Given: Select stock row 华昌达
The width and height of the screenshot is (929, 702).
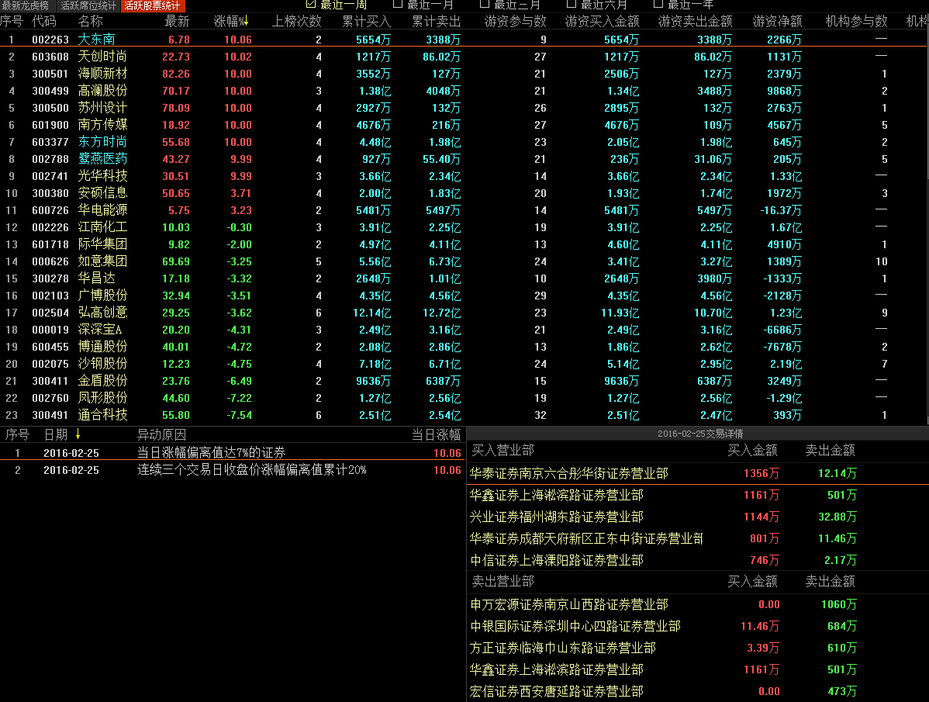Looking at the screenshot, I should tap(463, 278).
